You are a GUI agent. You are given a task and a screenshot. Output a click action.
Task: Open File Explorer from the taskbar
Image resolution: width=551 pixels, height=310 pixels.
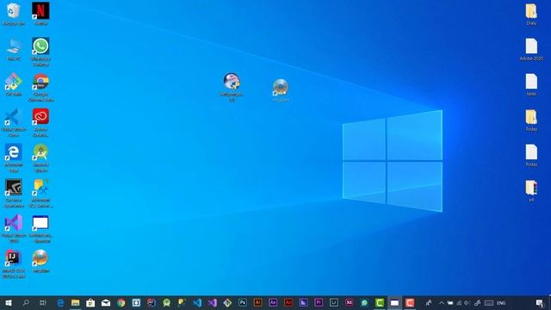tap(75, 302)
